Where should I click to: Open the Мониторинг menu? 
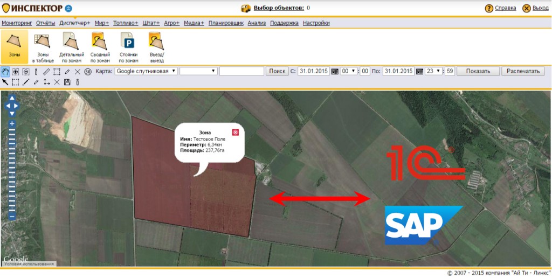[17, 23]
